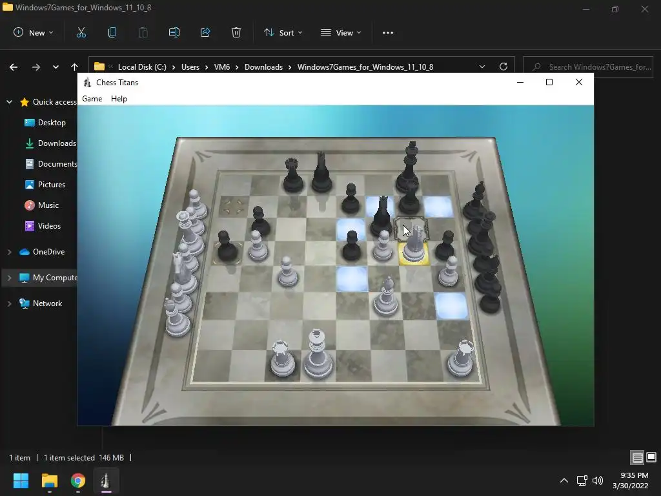661x496 pixels.
Task: Open Google Chrome from the taskbar
Action: click(x=78, y=480)
